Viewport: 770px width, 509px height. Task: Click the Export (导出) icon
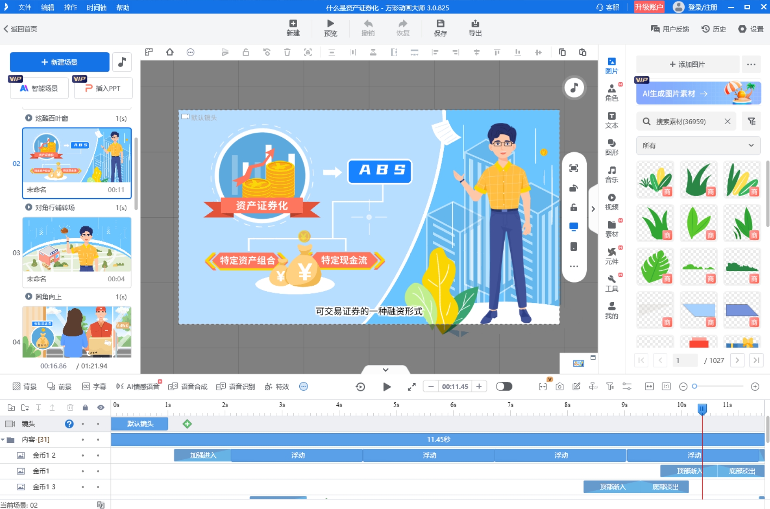tap(475, 28)
